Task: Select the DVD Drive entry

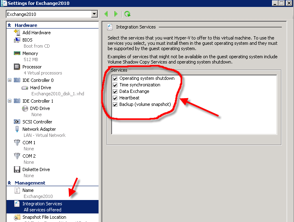Action: pyautogui.click(x=40, y=108)
